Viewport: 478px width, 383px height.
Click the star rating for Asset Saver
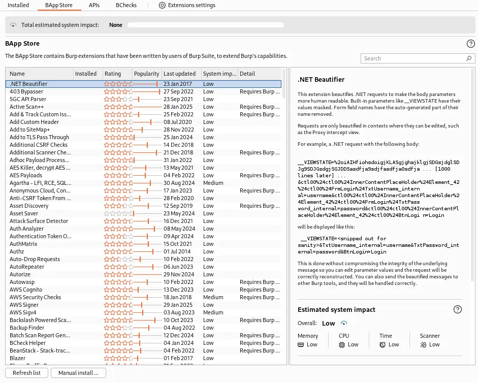coord(118,213)
